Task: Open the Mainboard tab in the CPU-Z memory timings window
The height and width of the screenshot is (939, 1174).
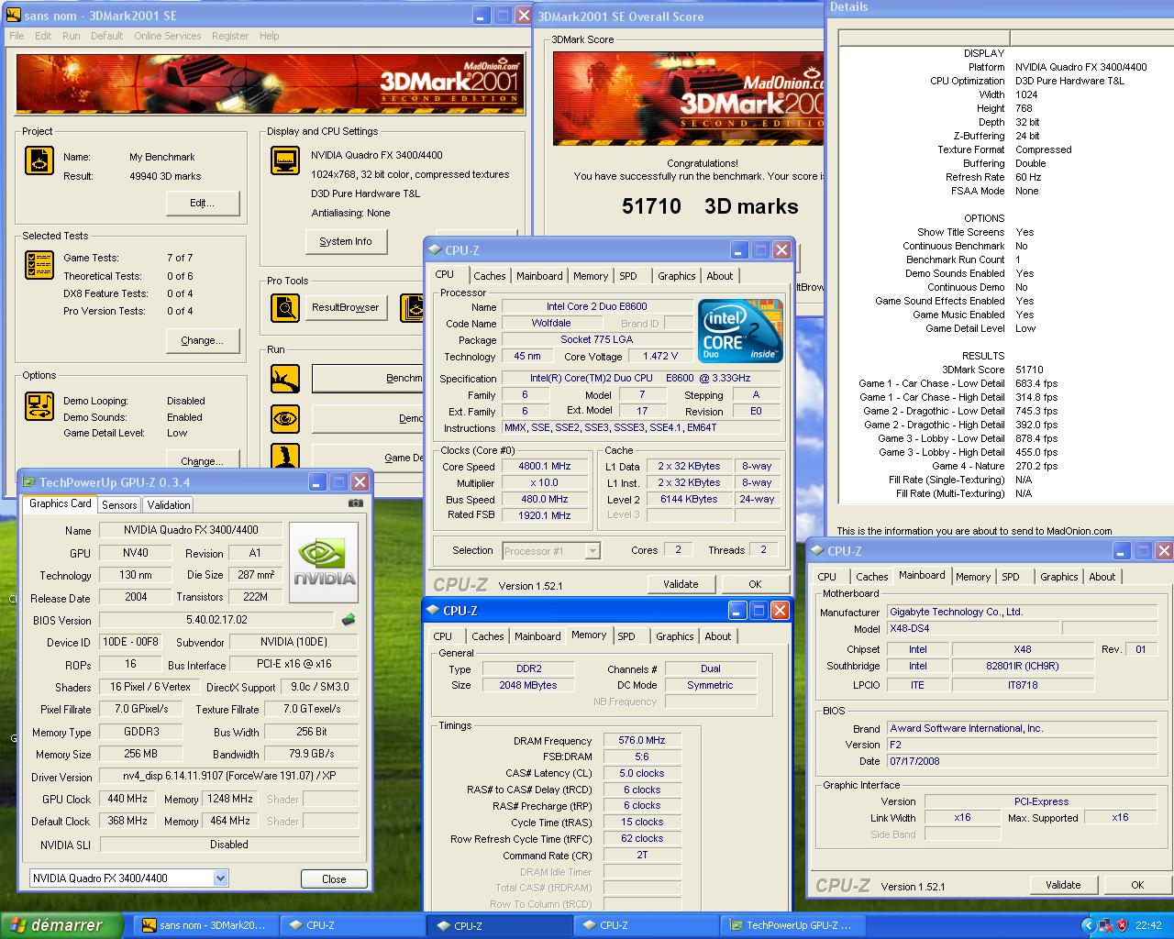Action: point(537,636)
